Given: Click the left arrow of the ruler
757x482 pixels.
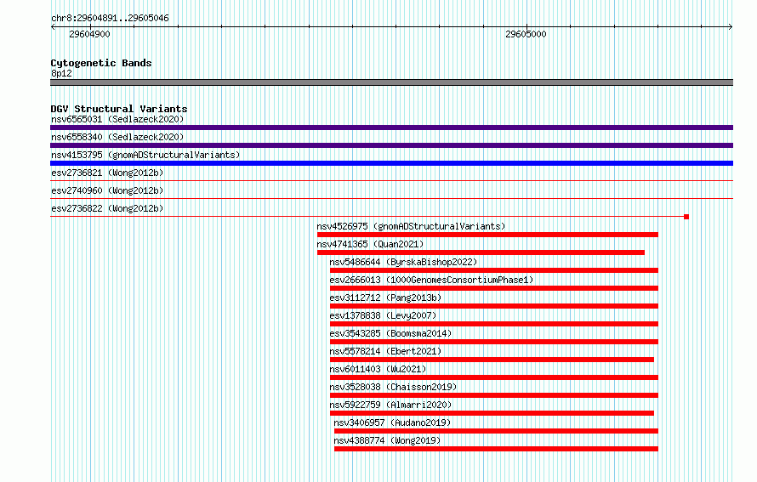Looking at the screenshot, I should tap(53, 26).
